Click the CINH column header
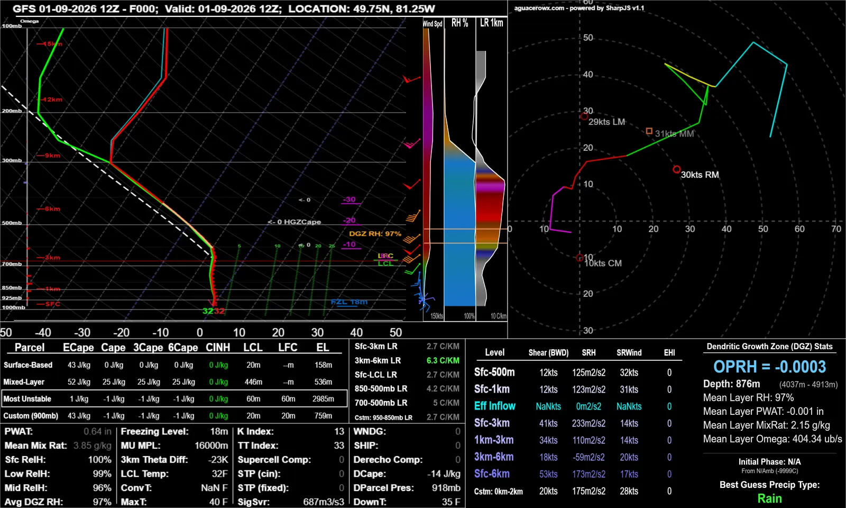Image resolution: width=846 pixels, height=508 pixels. [218, 348]
